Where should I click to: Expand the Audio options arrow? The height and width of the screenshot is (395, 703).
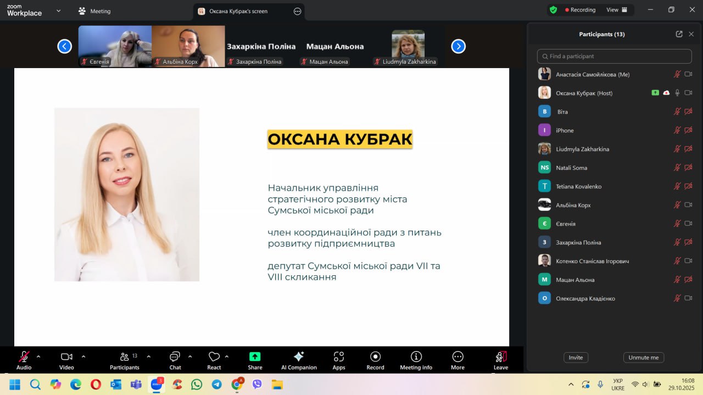click(x=38, y=356)
